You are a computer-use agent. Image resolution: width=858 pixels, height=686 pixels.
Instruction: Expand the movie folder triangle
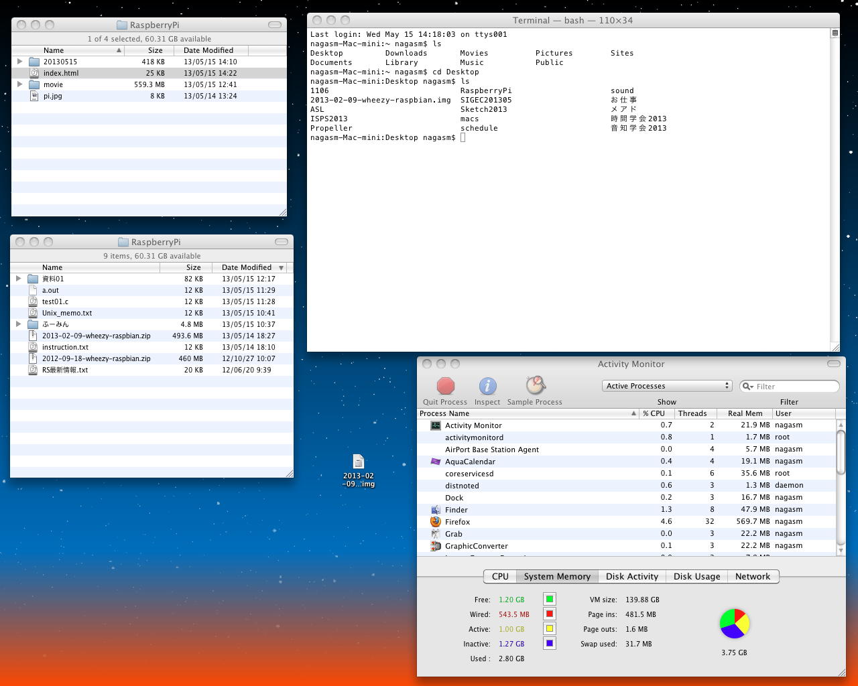19,84
